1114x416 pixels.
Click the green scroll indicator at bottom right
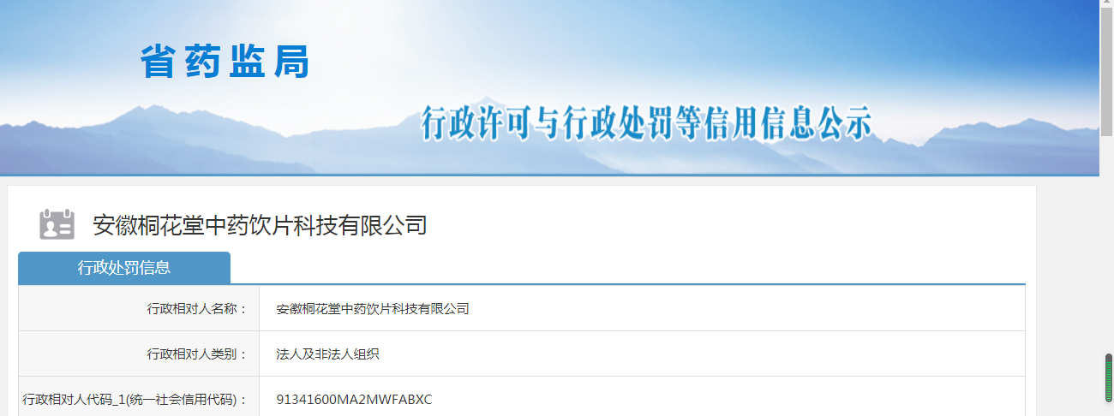point(1108,377)
